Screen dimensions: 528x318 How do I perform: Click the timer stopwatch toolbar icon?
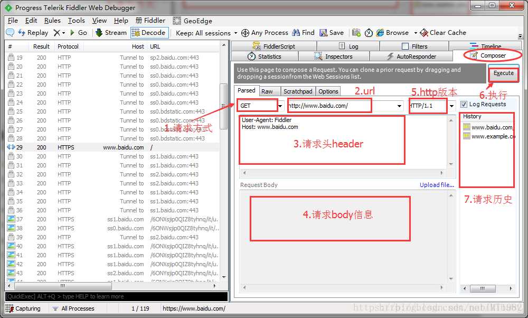click(369, 33)
